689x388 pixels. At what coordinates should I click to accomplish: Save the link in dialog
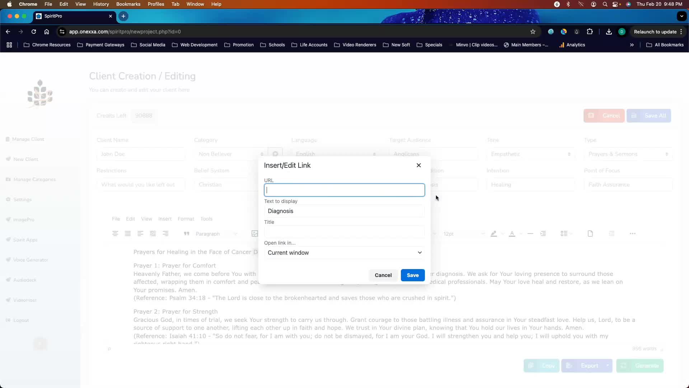(413, 275)
